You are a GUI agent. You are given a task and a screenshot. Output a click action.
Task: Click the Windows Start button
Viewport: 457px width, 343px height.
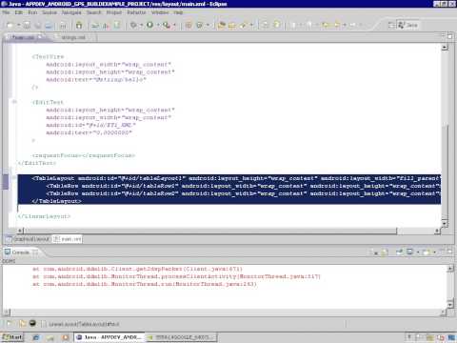pos(12,337)
